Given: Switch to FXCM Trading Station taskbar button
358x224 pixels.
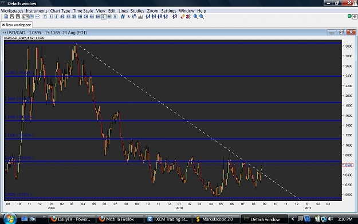Looking at the screenshot, I should [x=168, y=219].
